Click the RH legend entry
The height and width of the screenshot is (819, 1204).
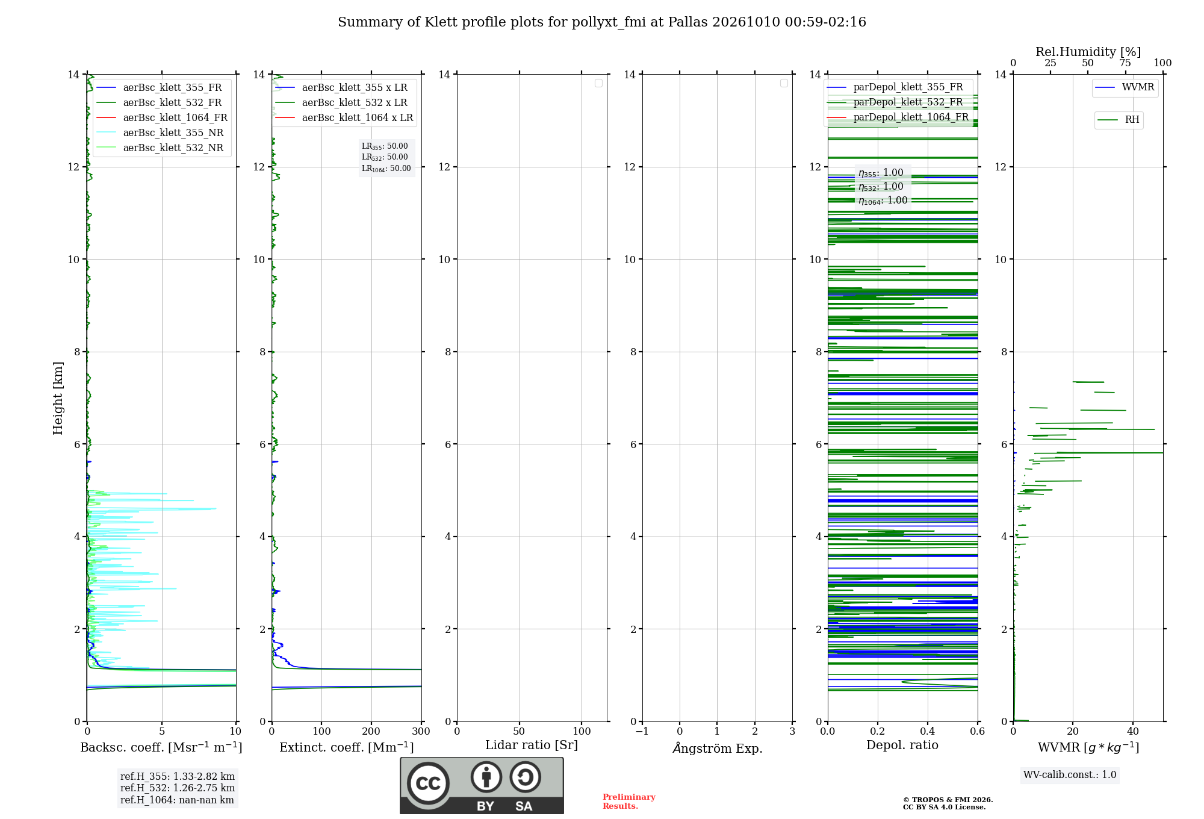pyautogui.click(x=1119, y=120)
